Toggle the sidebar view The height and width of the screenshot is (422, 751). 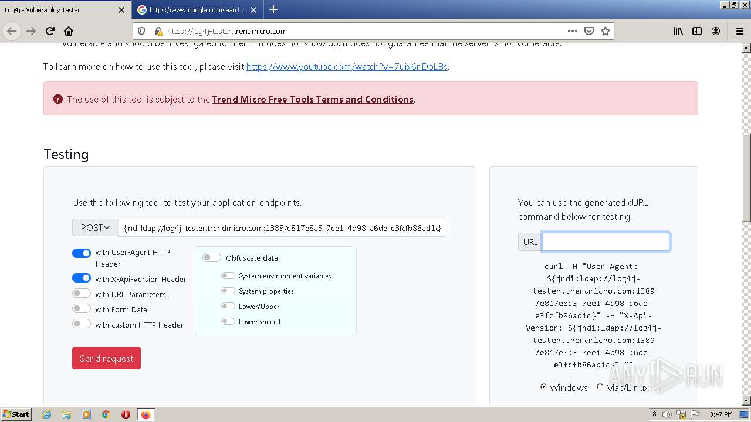[x=697, y=31]
